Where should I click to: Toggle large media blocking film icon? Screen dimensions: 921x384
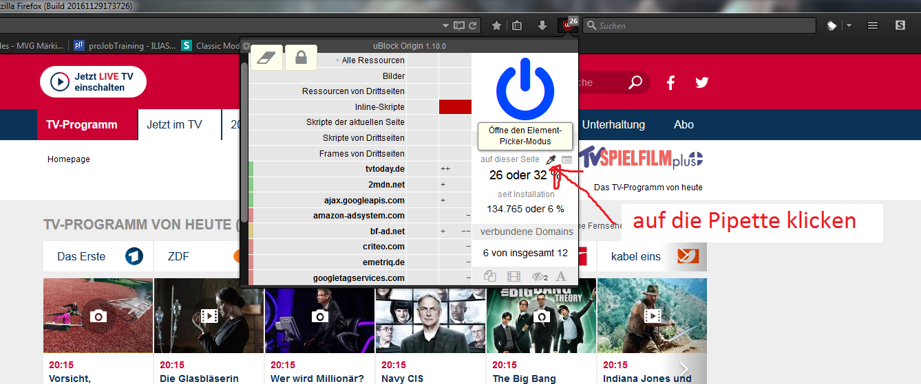point(514,276)
